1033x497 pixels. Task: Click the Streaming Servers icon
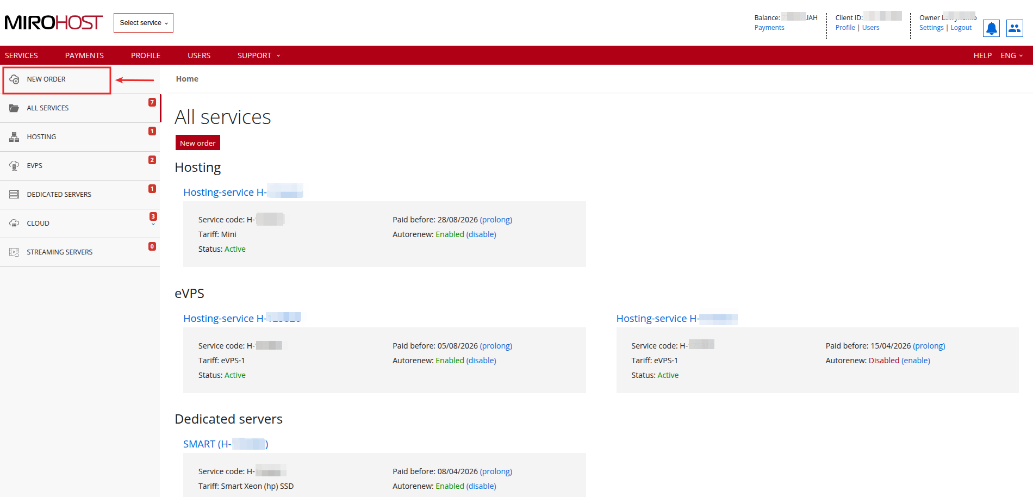[14, 252]
